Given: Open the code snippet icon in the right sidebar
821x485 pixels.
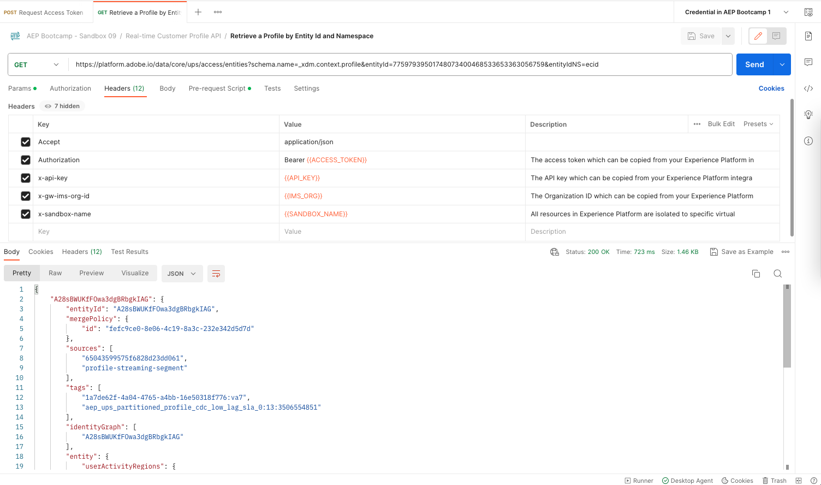Looking at the screenshot, I should point(808,88).
